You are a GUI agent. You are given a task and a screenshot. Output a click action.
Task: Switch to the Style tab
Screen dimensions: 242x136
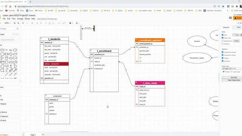[239, 27]
